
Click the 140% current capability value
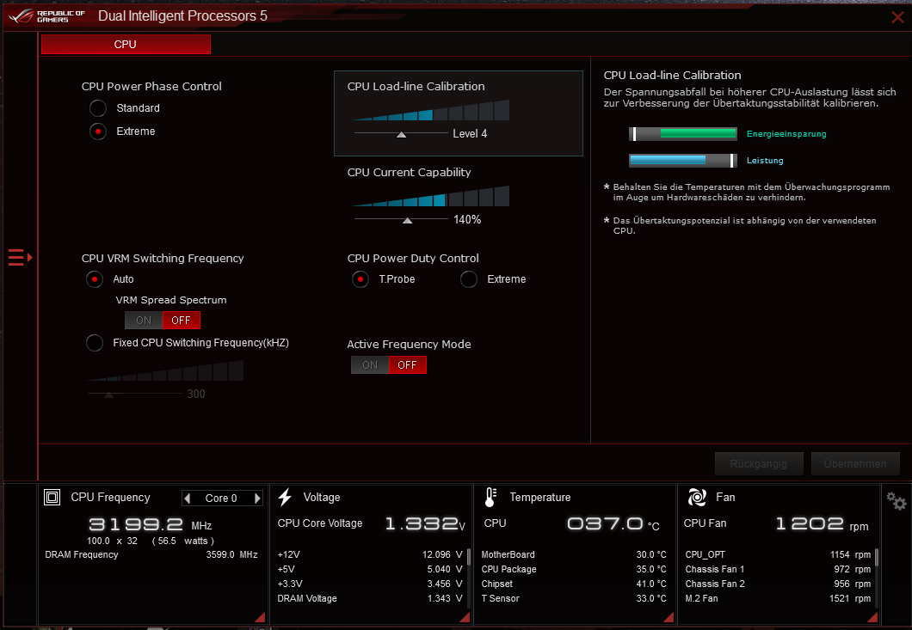(x=468, y=220)
